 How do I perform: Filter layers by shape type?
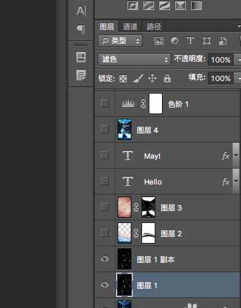(x=206, y=41)
